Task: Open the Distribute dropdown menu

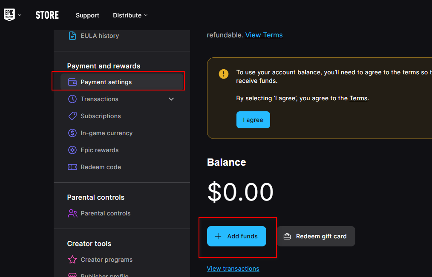Action: click(130, 15)
